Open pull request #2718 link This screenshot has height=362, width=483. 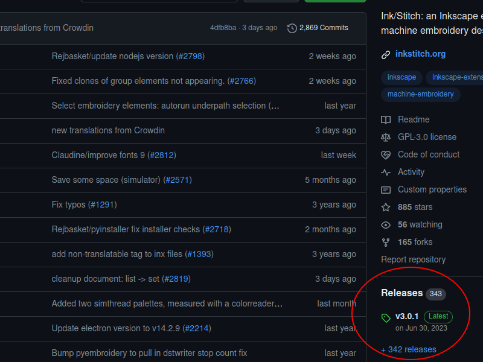point(217,229)
